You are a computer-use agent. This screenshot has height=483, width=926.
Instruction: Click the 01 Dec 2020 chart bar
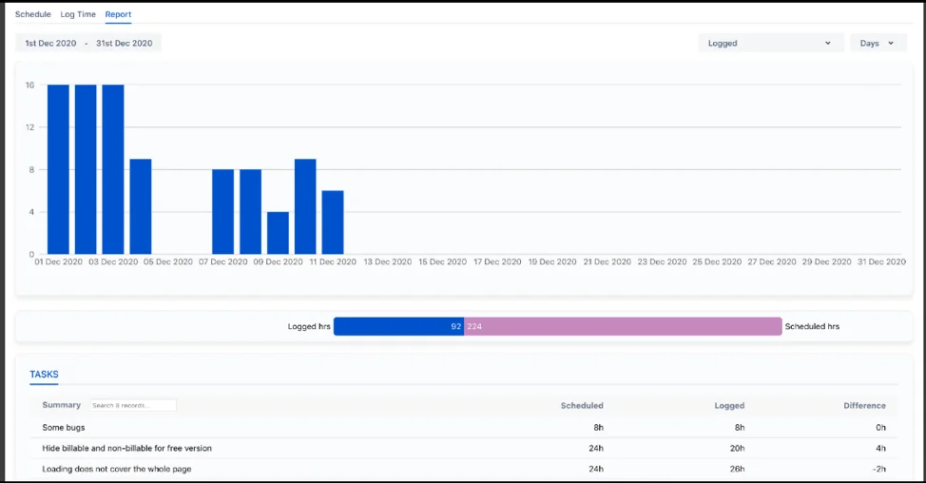[58, 169]
